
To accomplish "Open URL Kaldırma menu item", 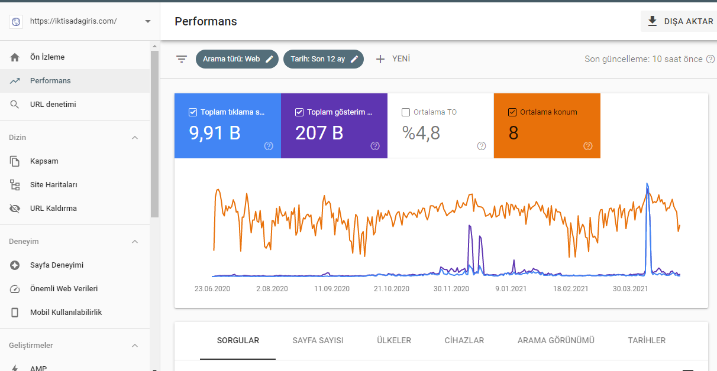I will tap(75, 209).
